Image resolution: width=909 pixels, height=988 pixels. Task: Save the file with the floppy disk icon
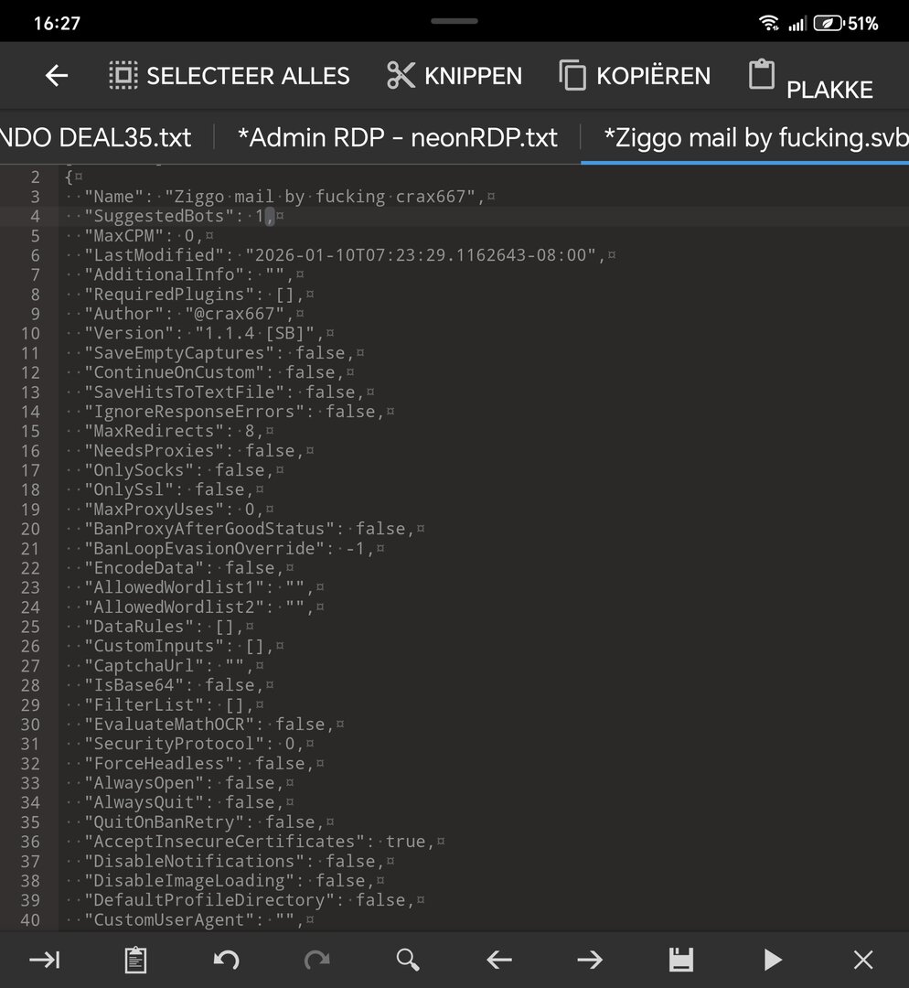point(680,959)
